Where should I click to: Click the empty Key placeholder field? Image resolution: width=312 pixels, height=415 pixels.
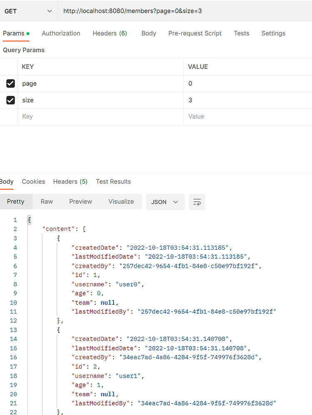(101, 117)
